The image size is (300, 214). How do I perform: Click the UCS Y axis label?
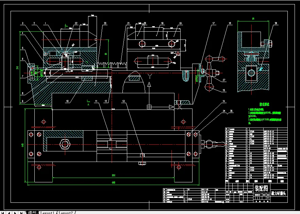click(150, 77)
